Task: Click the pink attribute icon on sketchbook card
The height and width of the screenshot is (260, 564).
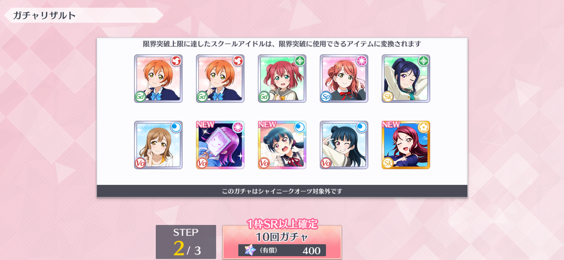Action: [238, 127]
